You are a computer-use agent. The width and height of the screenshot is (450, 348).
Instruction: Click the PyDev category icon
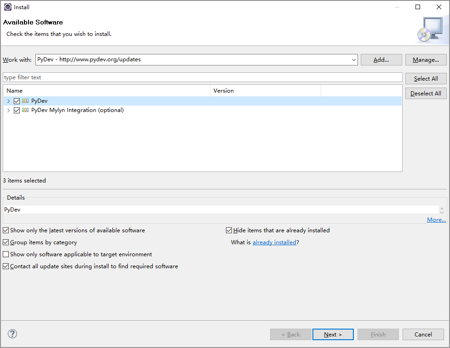(x=25, y=101)
